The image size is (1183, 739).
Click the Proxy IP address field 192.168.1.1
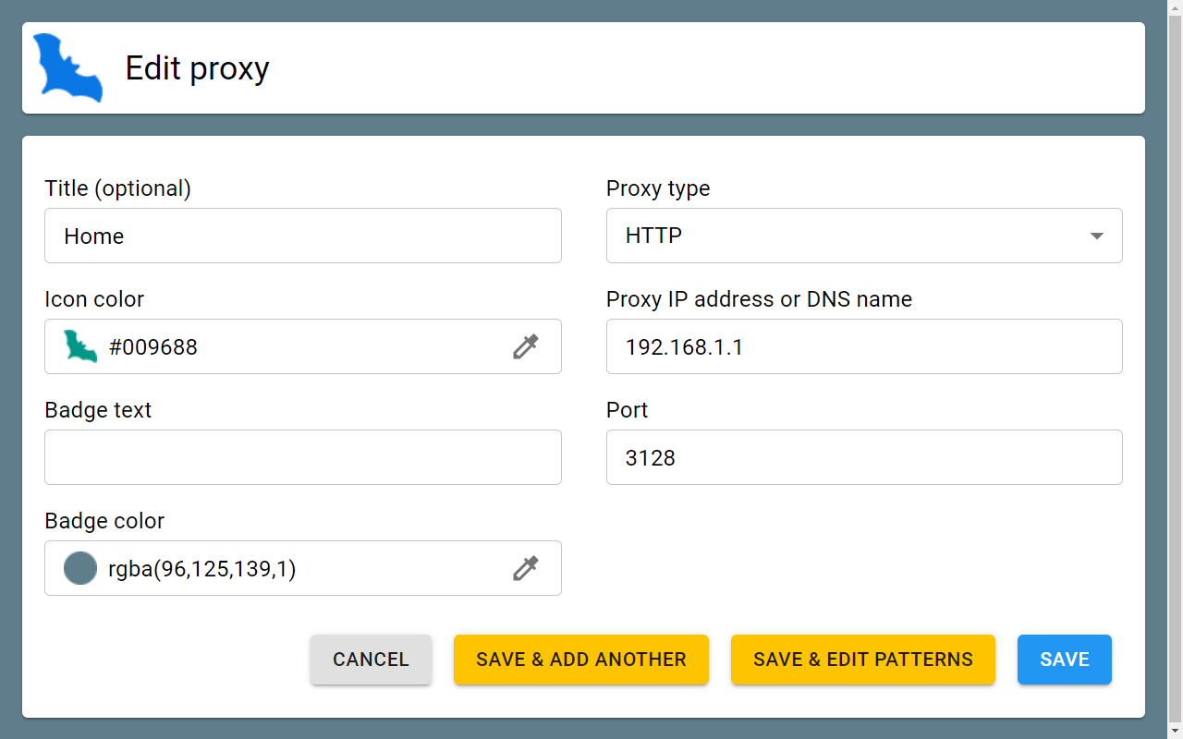864,346
